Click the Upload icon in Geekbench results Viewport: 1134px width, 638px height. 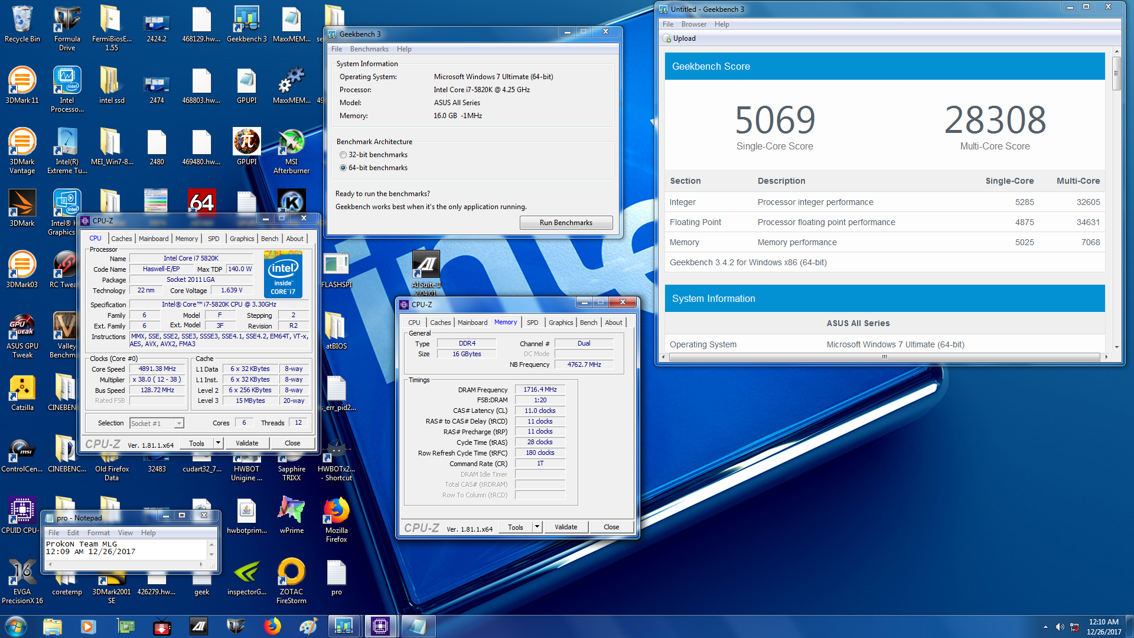680,38
